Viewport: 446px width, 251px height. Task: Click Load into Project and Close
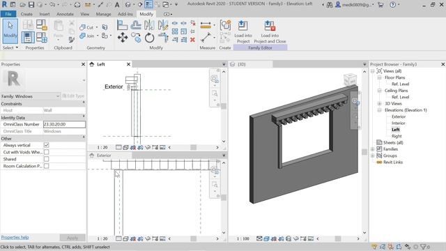(x=270, y=31)
